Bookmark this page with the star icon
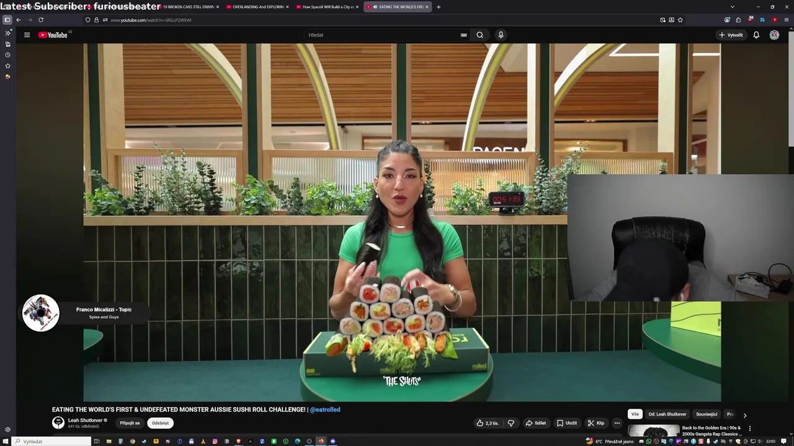This screenshot has width=794, height=446. coord(680,20)
